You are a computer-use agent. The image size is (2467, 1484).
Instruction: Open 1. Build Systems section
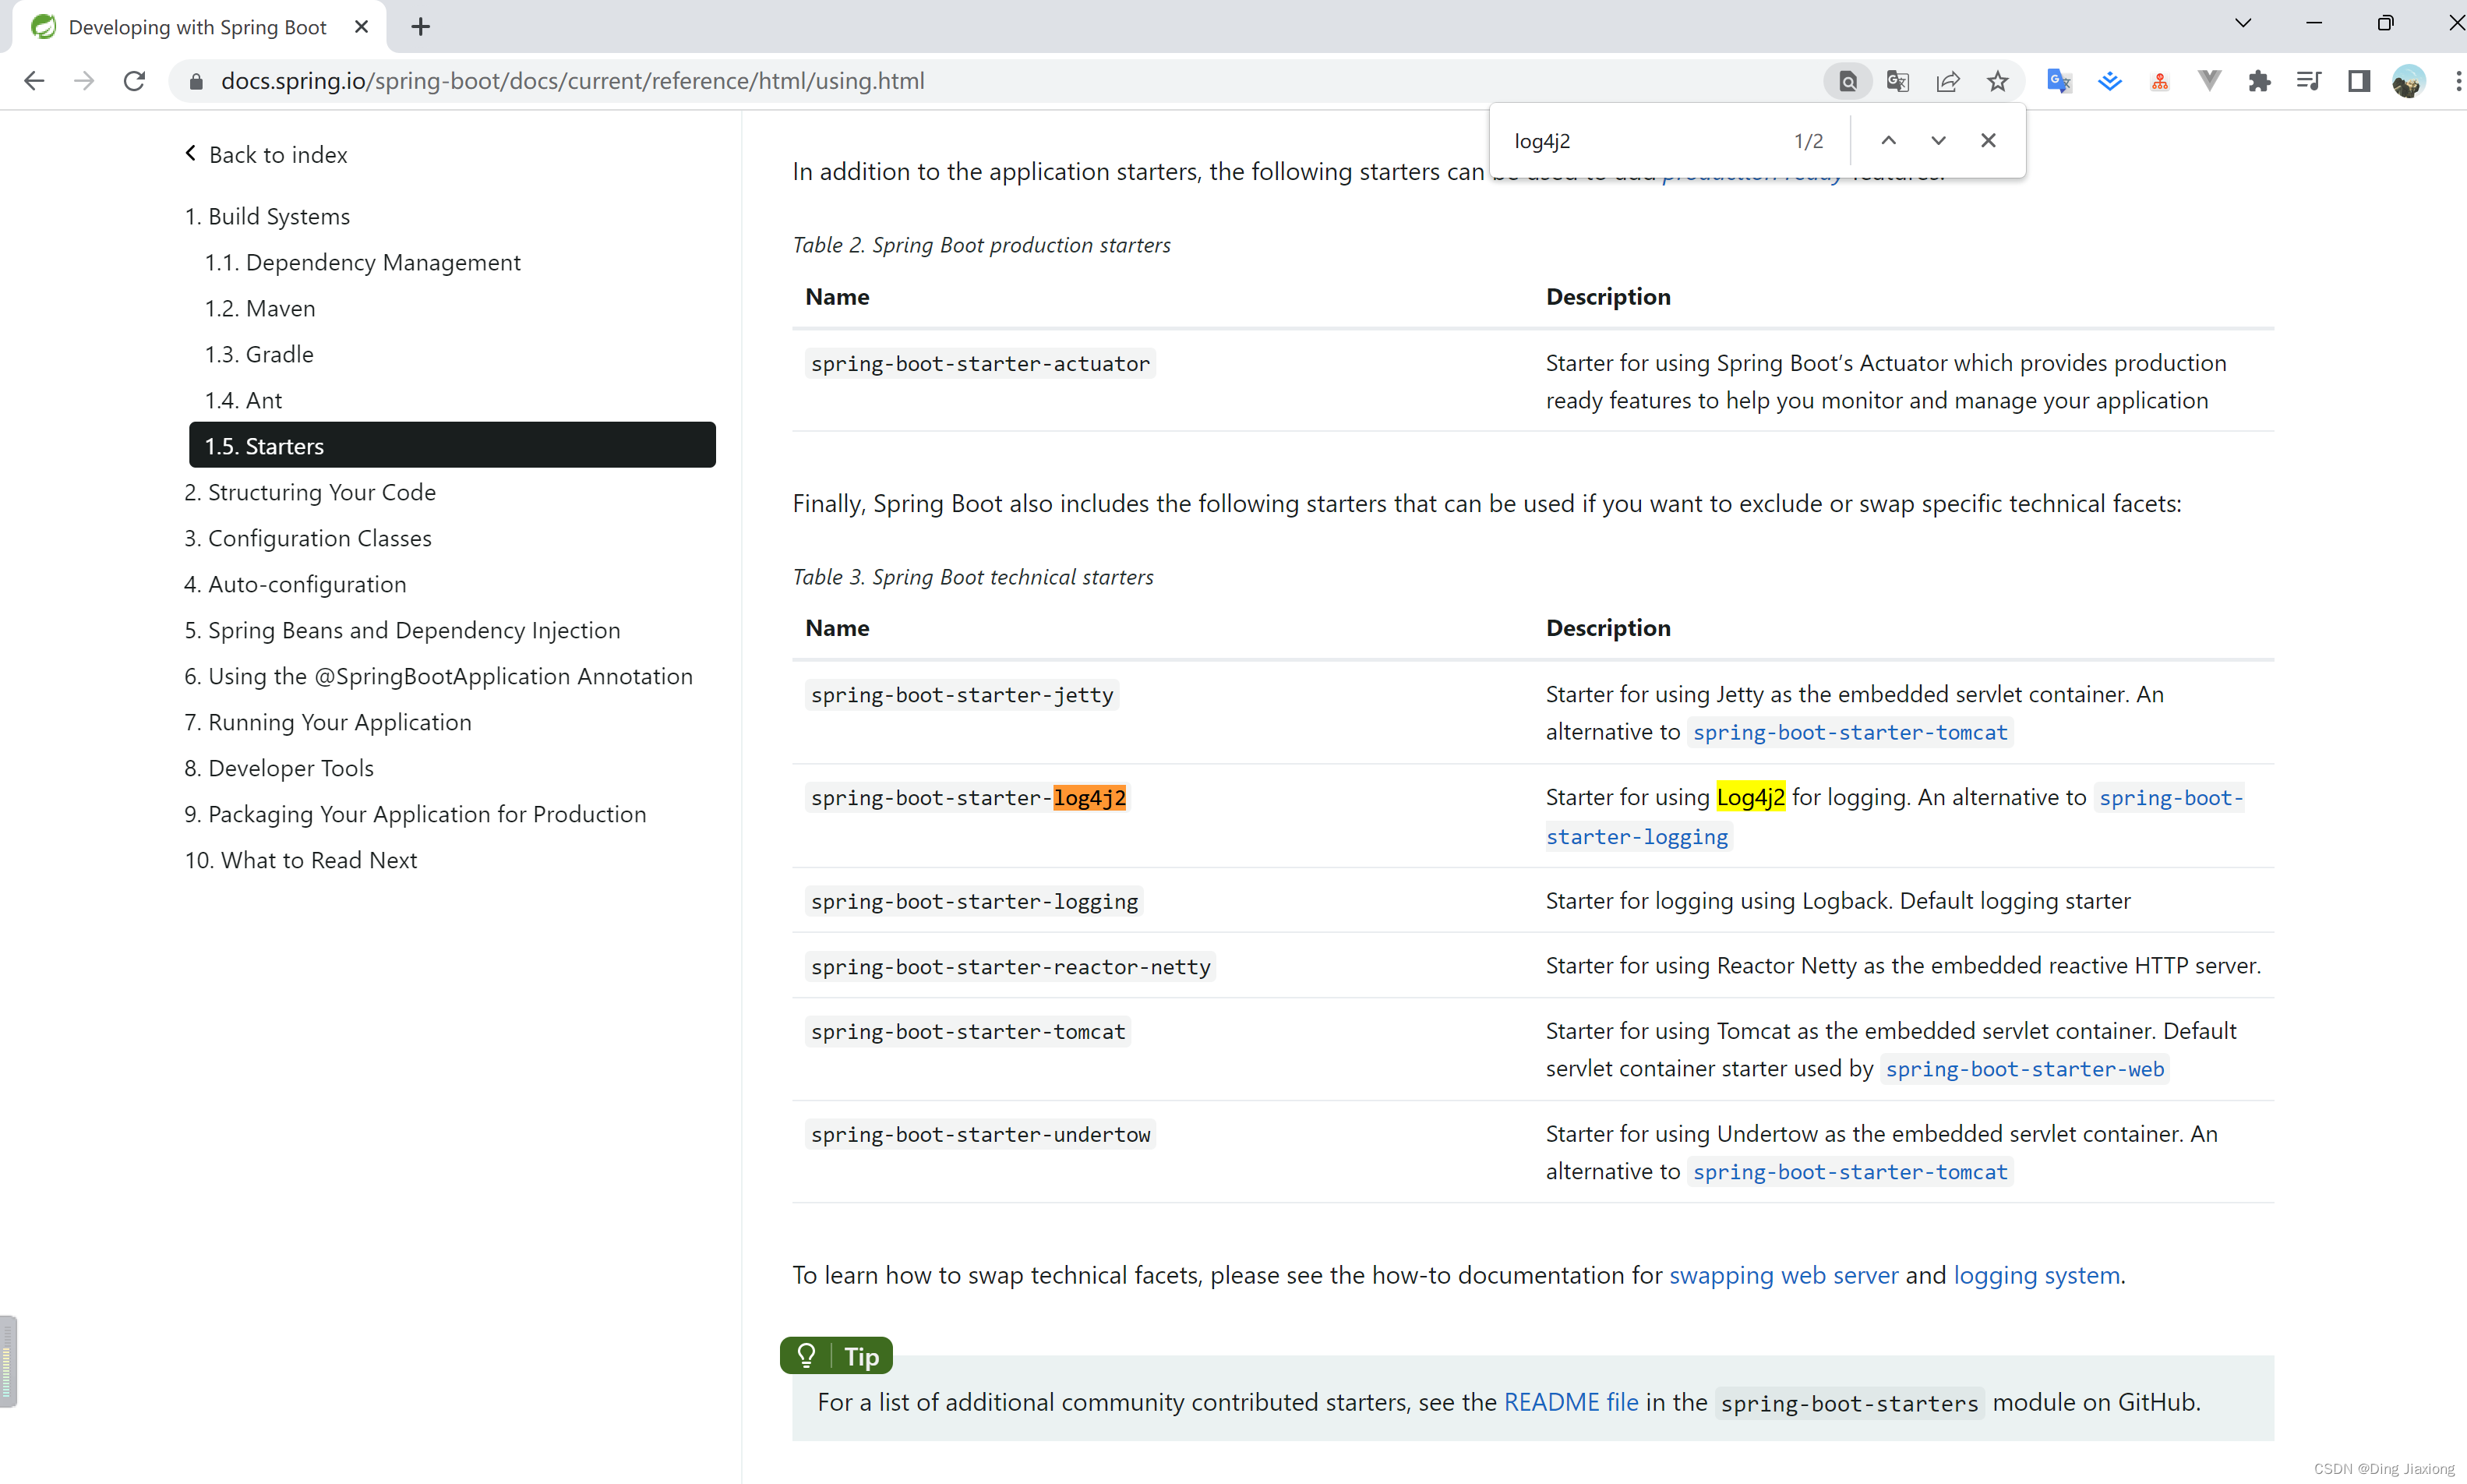click(267, 217)
